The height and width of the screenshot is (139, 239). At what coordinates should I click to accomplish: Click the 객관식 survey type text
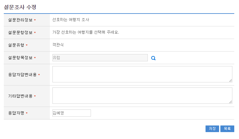click(58, 45)
